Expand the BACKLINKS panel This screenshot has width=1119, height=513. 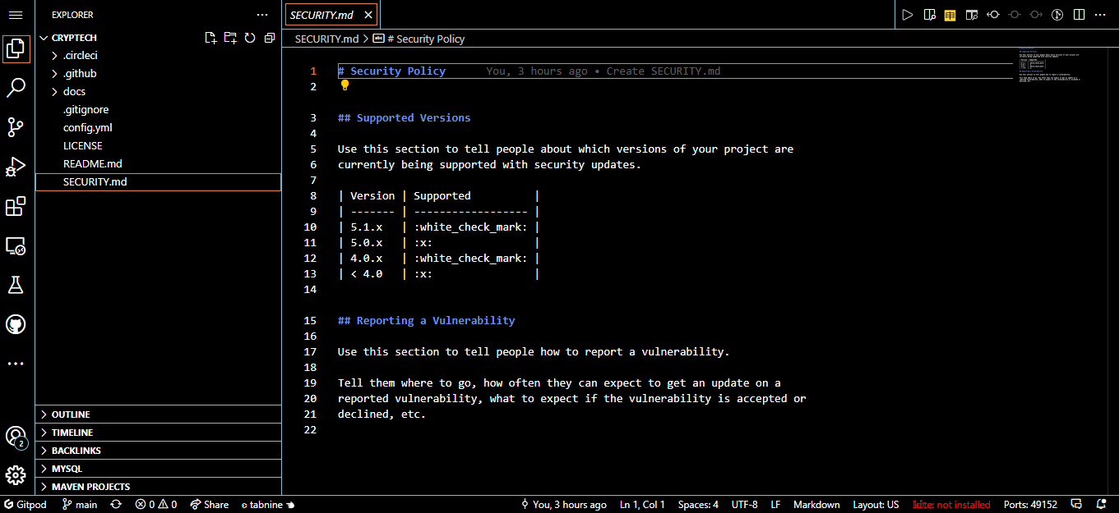(158, 451)
